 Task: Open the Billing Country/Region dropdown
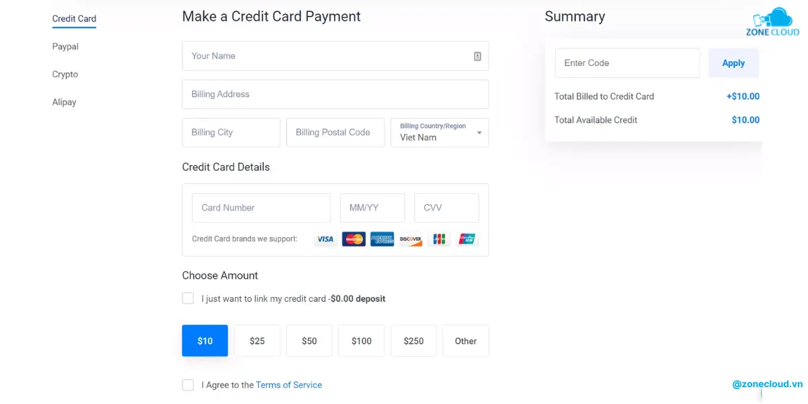click(440, 133)
